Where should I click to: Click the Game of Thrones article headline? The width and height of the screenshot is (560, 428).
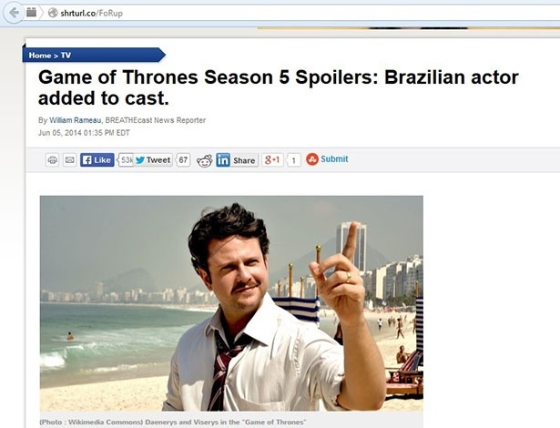coord(279,87)
